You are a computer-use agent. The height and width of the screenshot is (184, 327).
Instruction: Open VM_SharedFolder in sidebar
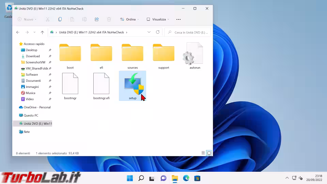(34, 68)
